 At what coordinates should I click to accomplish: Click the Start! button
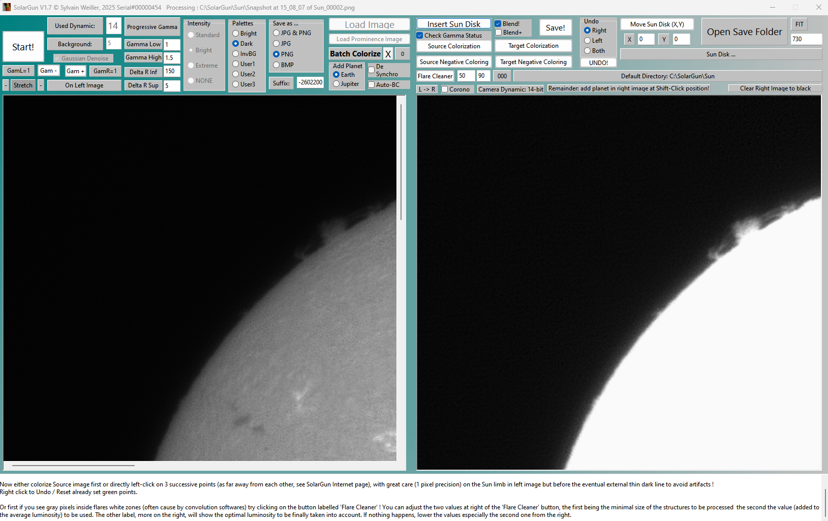point(23,47)
